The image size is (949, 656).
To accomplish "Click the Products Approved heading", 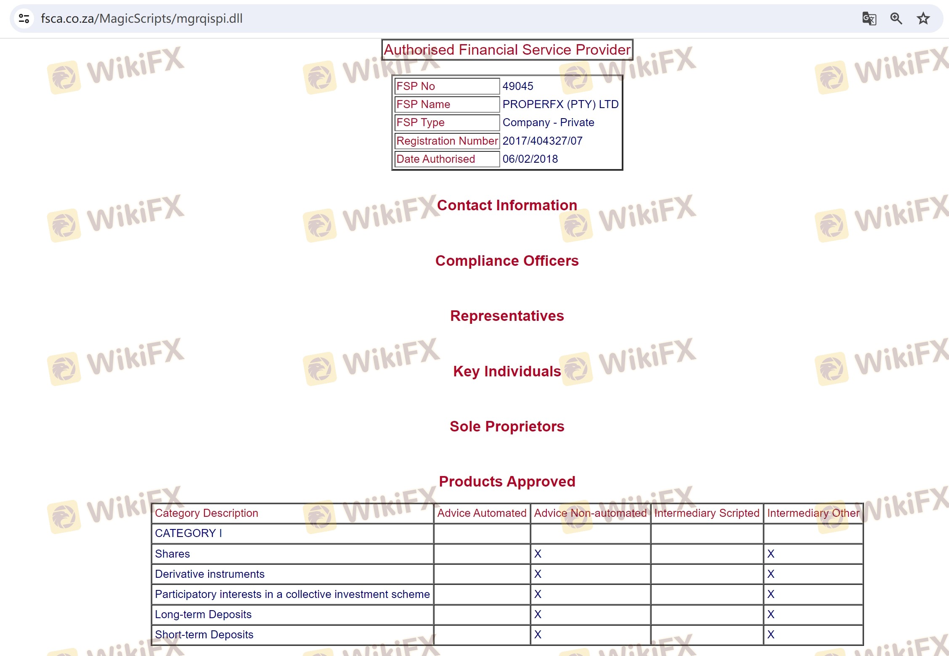I will point(507,481).
